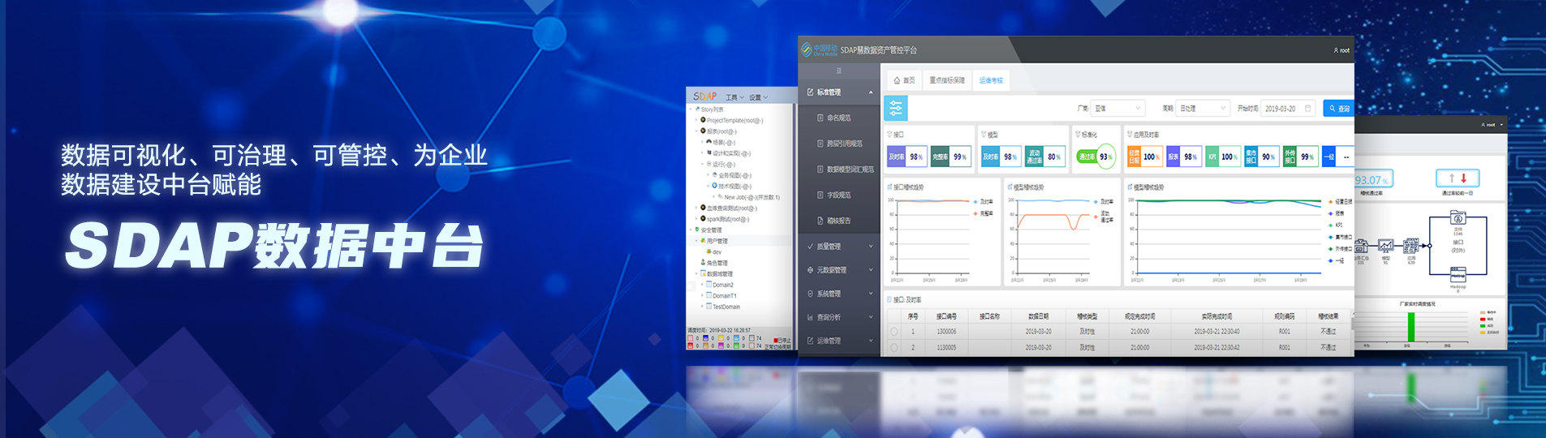
Task: Click the 应用 icon in flow diagram
Action: tap(1410, 246)
